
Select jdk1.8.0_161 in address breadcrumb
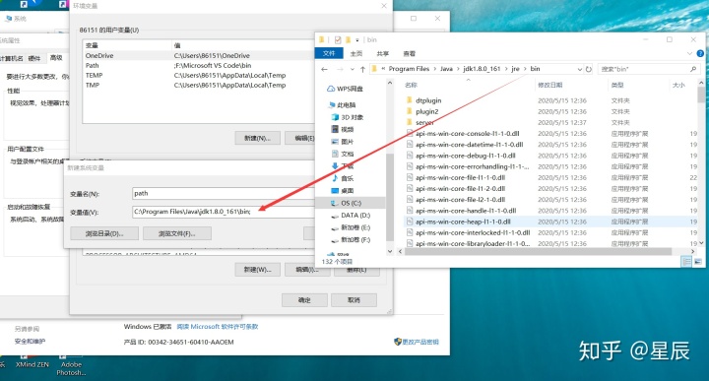coord(482,69)
